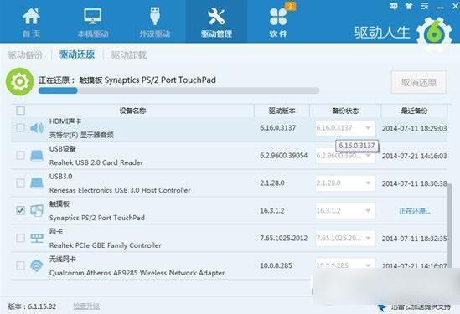Click the 迅雷 bird logo icon
The height and width of the screenshot is (314, 460).
tap(382, 308)
